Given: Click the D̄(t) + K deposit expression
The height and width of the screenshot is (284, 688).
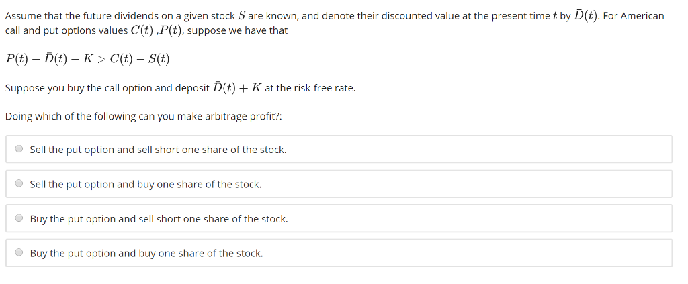Looking at the screenshot, I should [x=237, y=87].
